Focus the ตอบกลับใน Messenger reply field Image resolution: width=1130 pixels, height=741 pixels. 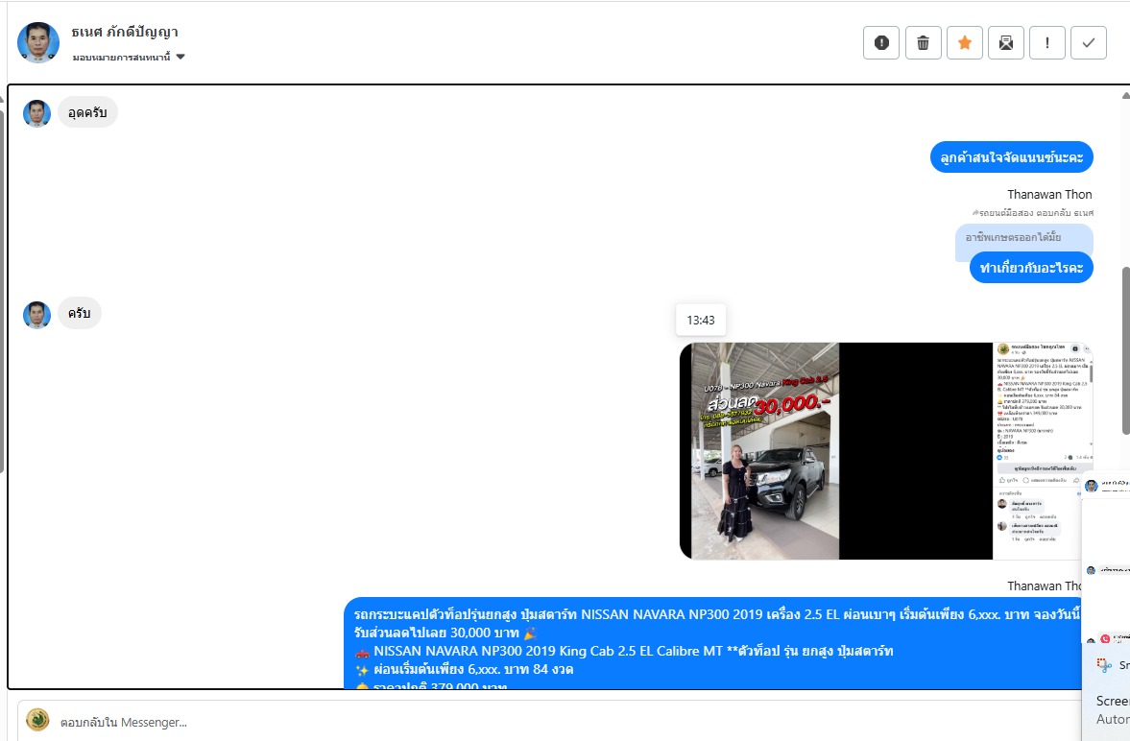pyautogui.click(x=547, y=722)
